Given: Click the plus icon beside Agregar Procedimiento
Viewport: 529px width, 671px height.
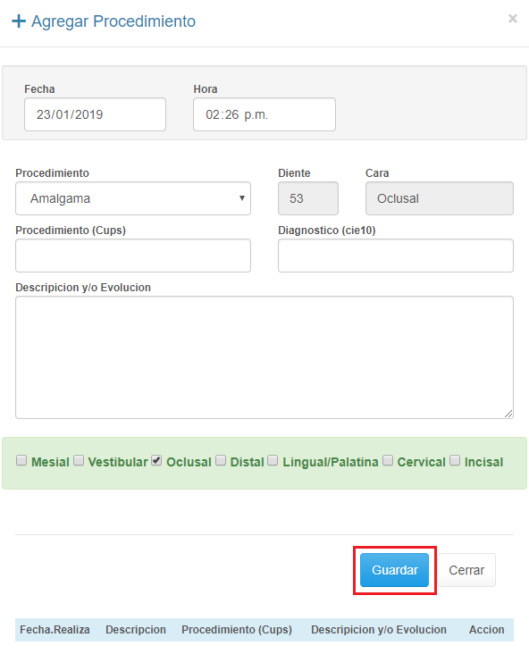Looking at the screenshot, I should point(19,21).
